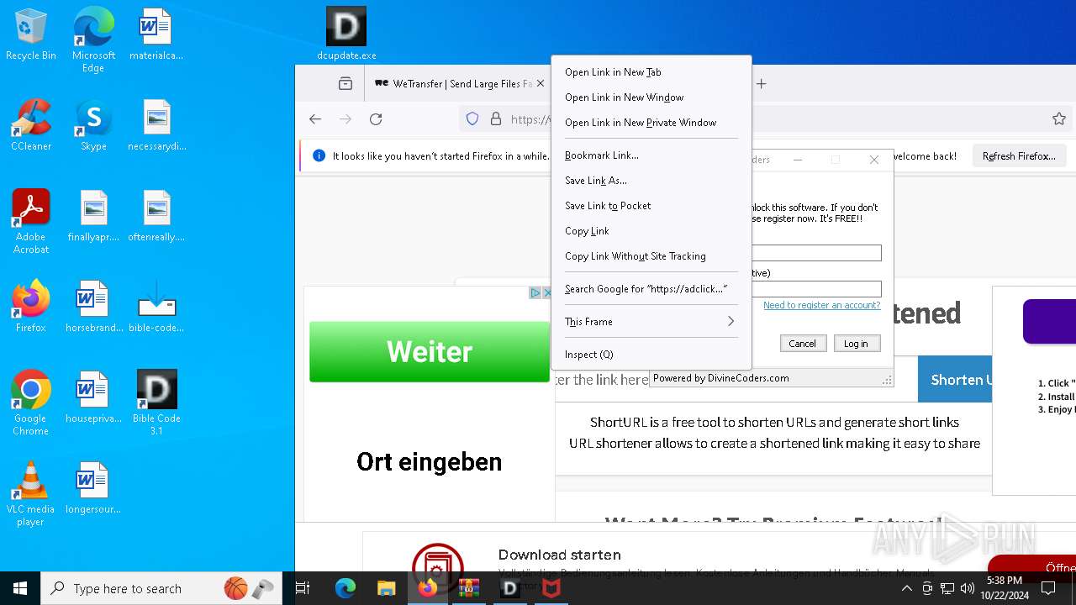
Task: Bookmark the page with the star icon
Action: [1059, 119]
